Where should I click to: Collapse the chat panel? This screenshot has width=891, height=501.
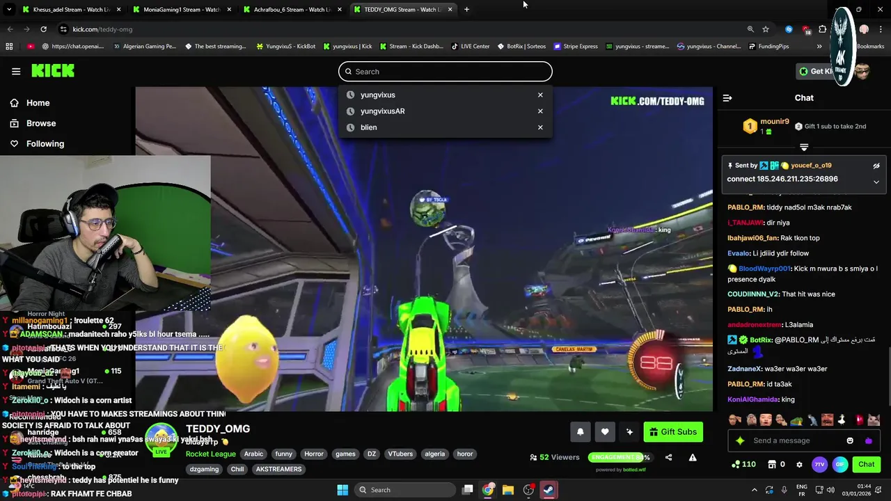(727, 98)
